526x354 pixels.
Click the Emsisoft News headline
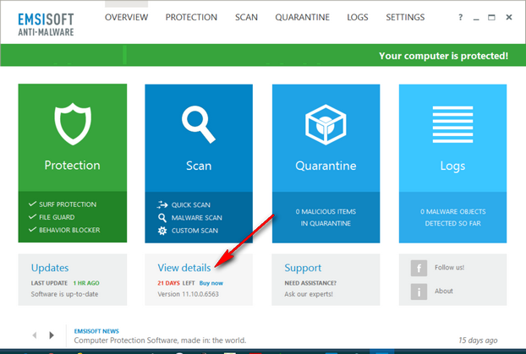(x=160, y=340)
